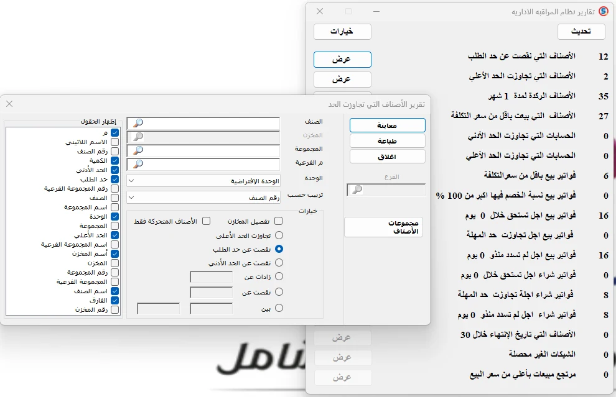616x397 pixels.
Task: Click تحديث button in reports window
Action: pyautogui.click(x=581, y=32)
